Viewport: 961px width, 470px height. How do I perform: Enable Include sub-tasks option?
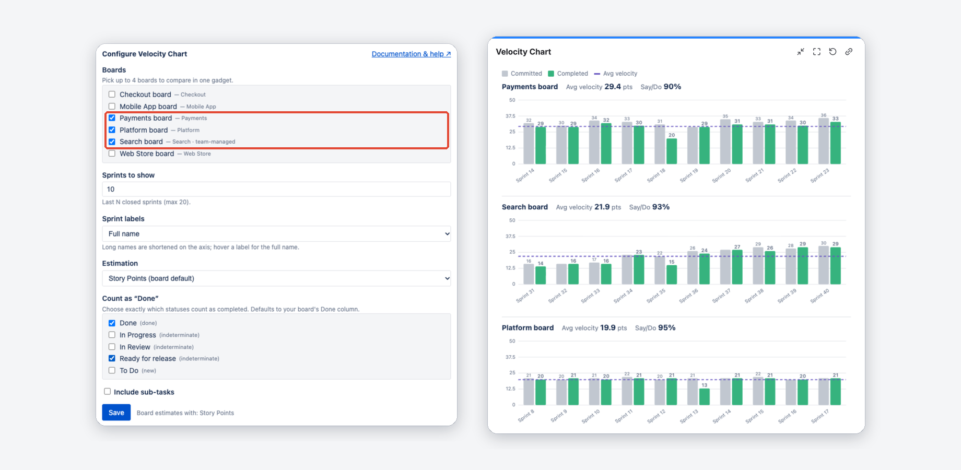107,391
